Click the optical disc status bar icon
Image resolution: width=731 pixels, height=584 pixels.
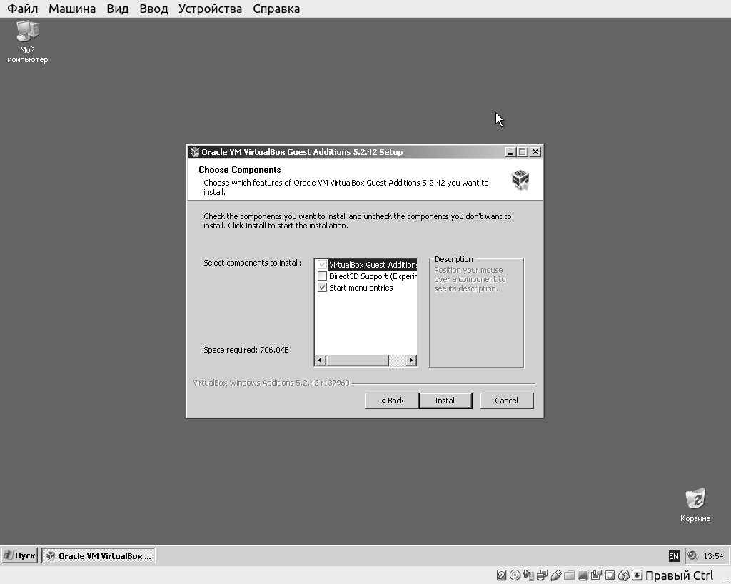[515, 575]
